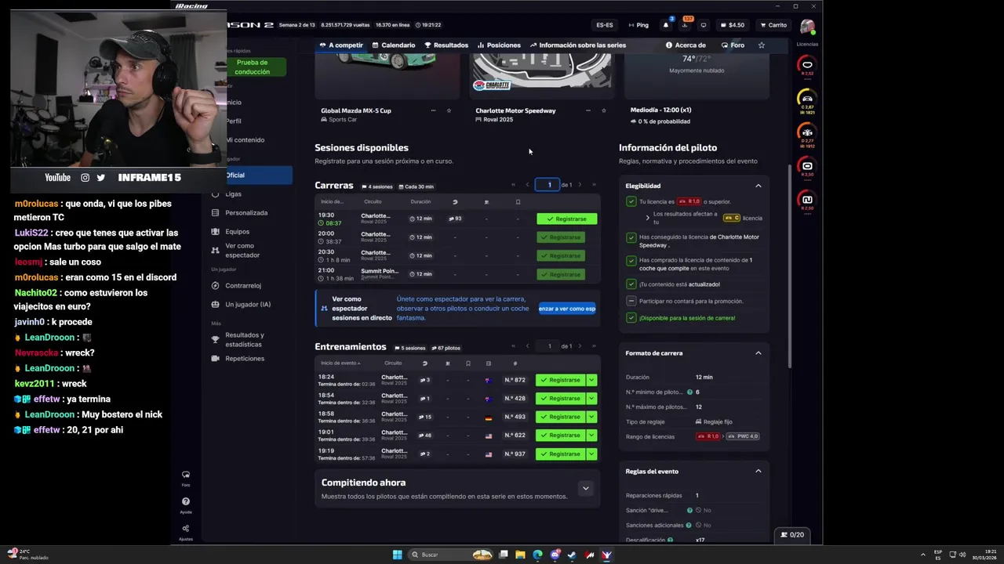The image size is (1004, 564).
Task: Open more options for Global Mazda MX-5 Cup
Action: [x=433, y=110]
